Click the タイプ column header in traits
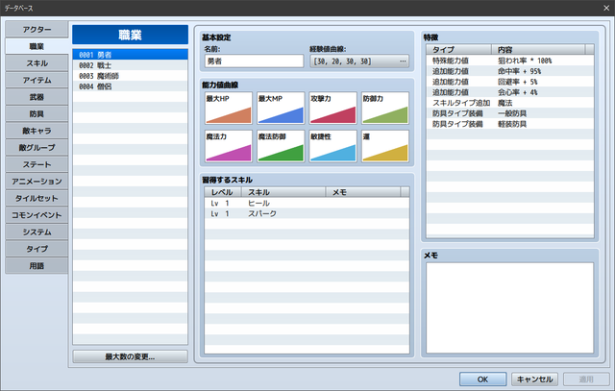The image size is (615, 391). coord(459,49)
